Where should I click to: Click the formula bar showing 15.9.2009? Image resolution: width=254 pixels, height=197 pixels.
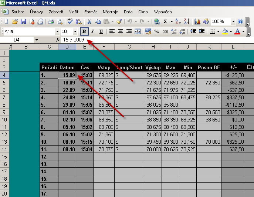157,40
